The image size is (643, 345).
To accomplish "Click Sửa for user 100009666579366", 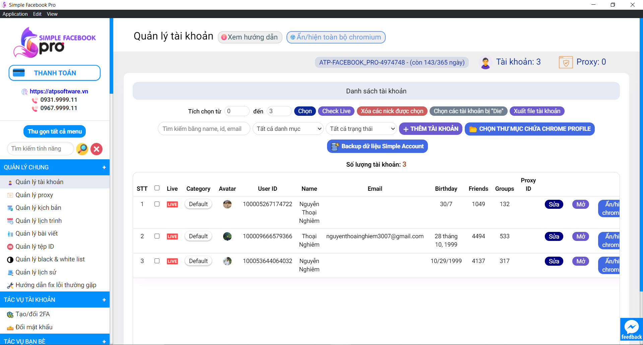I will click(x=554, y=237).
